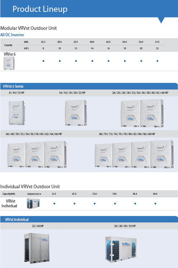The height and width of the screenshot is (268, 178).
Task: Click the 85.0 column header
Action: [x=135, y=194]
